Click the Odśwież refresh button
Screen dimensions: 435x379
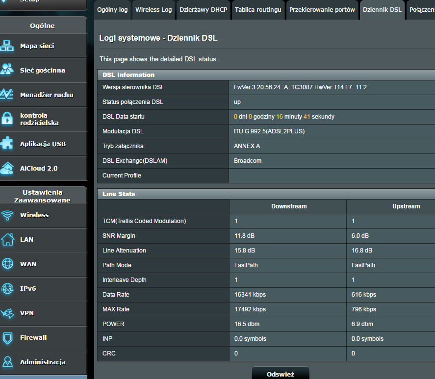tap(280, 374)
